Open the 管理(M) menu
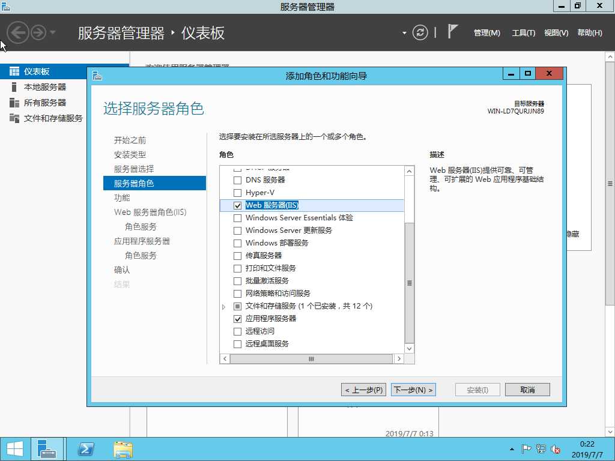The width and height of the screenshot is (615, 461). pyautogui.click(x=486, y=33)
